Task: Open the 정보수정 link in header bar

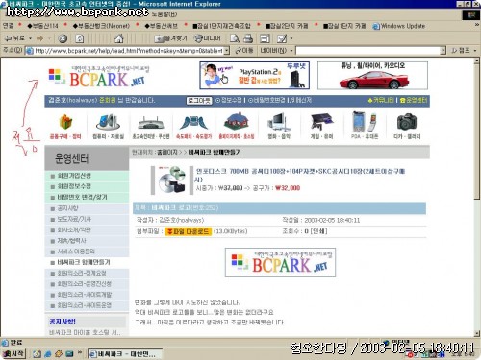Action: click(229, 101)
